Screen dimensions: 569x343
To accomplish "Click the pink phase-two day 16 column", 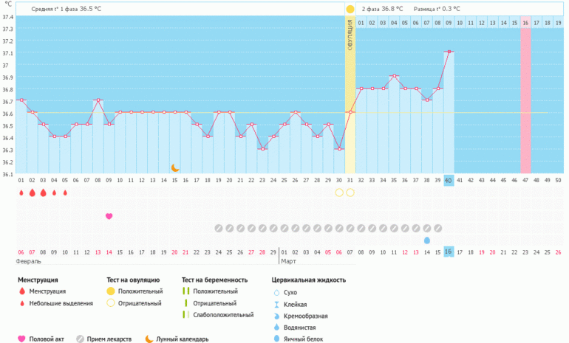I will [x=525, y=96].
